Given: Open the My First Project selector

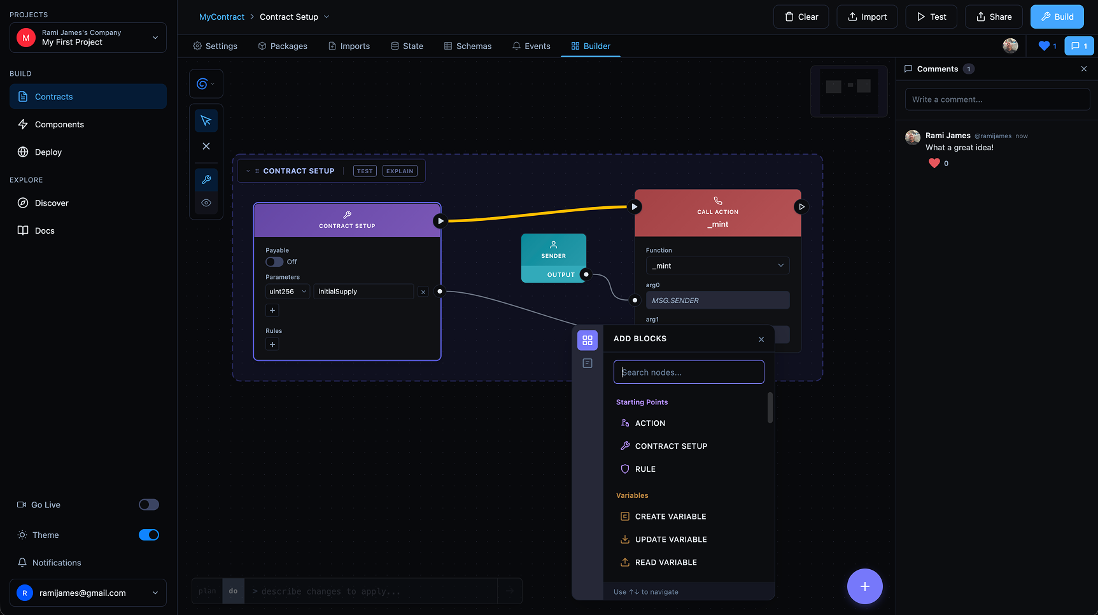Looking at the screenshot, I should click(x=88, y=38).
